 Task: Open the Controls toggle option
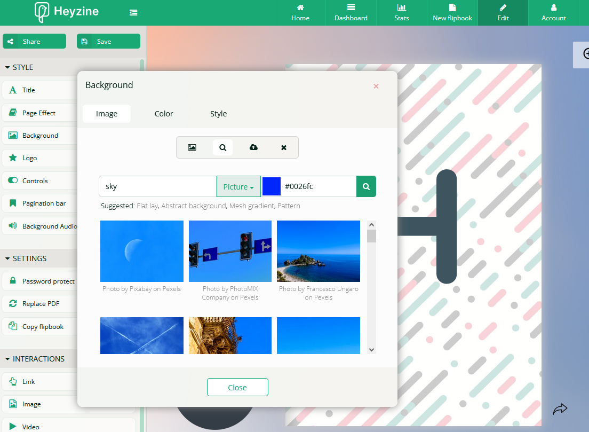[40, 181]
